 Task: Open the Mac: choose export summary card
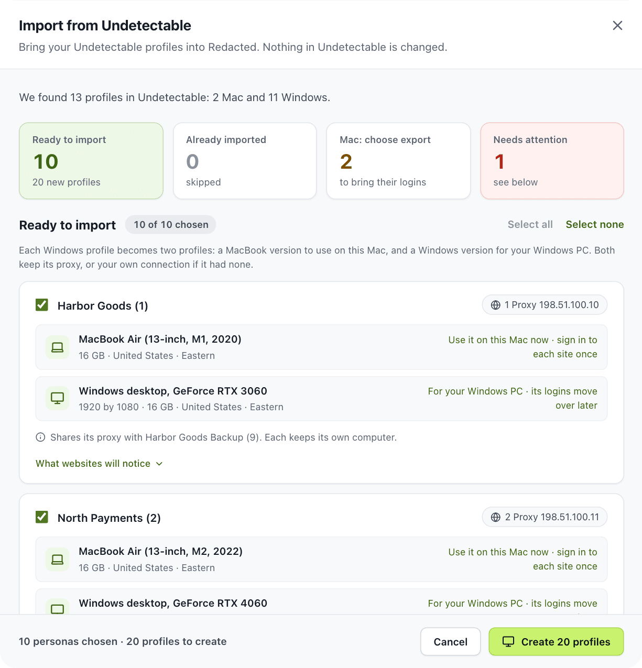(x=398, y=161)
